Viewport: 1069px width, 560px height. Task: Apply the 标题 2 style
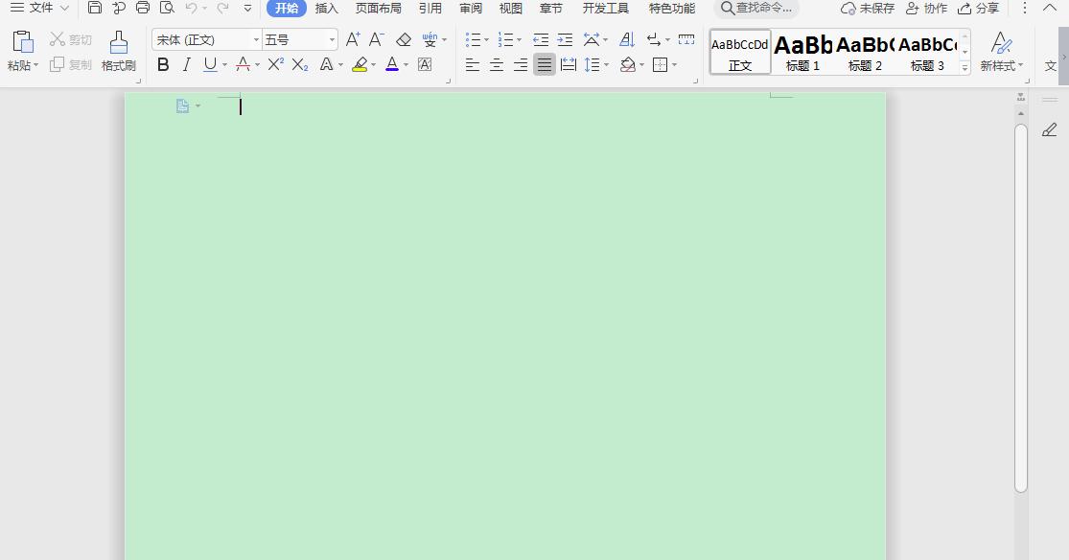point(865,52)
